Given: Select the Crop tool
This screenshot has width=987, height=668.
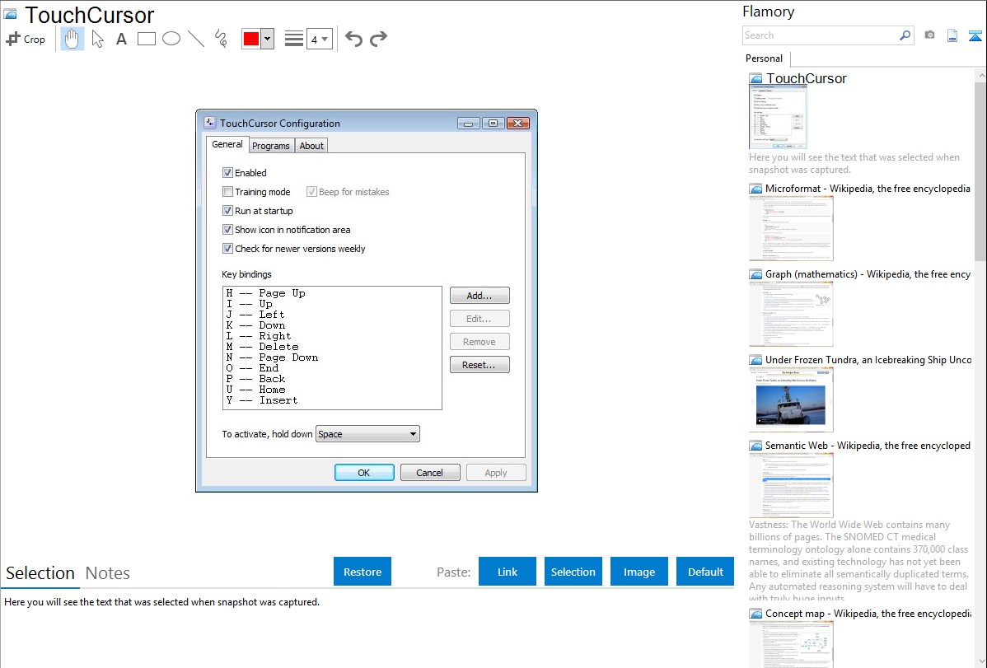Looking at the screenshot, I should (x=26, y=39).
